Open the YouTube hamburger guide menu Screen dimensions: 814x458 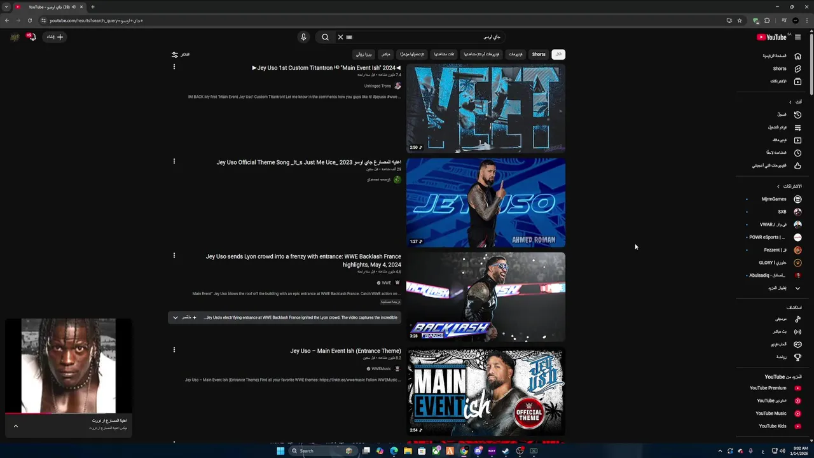point(797,37)
